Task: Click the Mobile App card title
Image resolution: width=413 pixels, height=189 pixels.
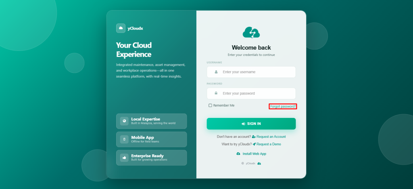Action: click(x=142, y=137)
